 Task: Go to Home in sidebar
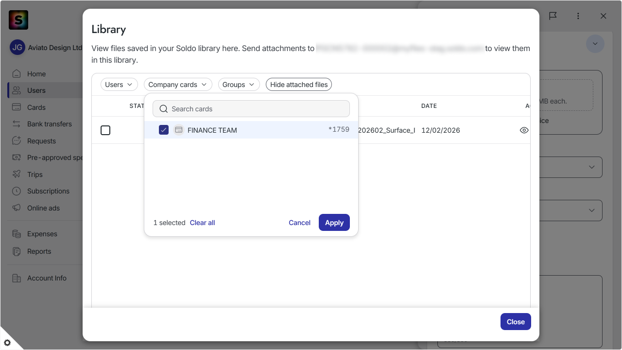click(36, 74)
